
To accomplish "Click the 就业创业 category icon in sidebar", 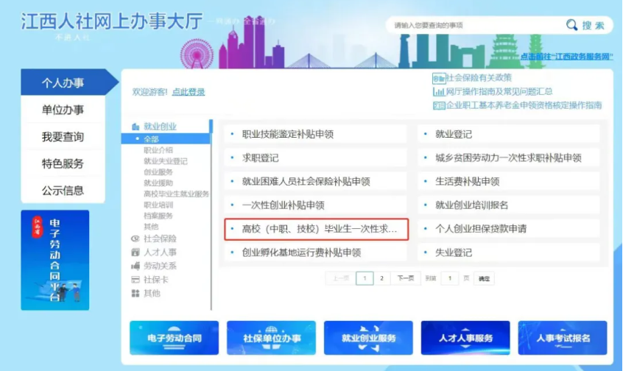I will click(135, 127).
